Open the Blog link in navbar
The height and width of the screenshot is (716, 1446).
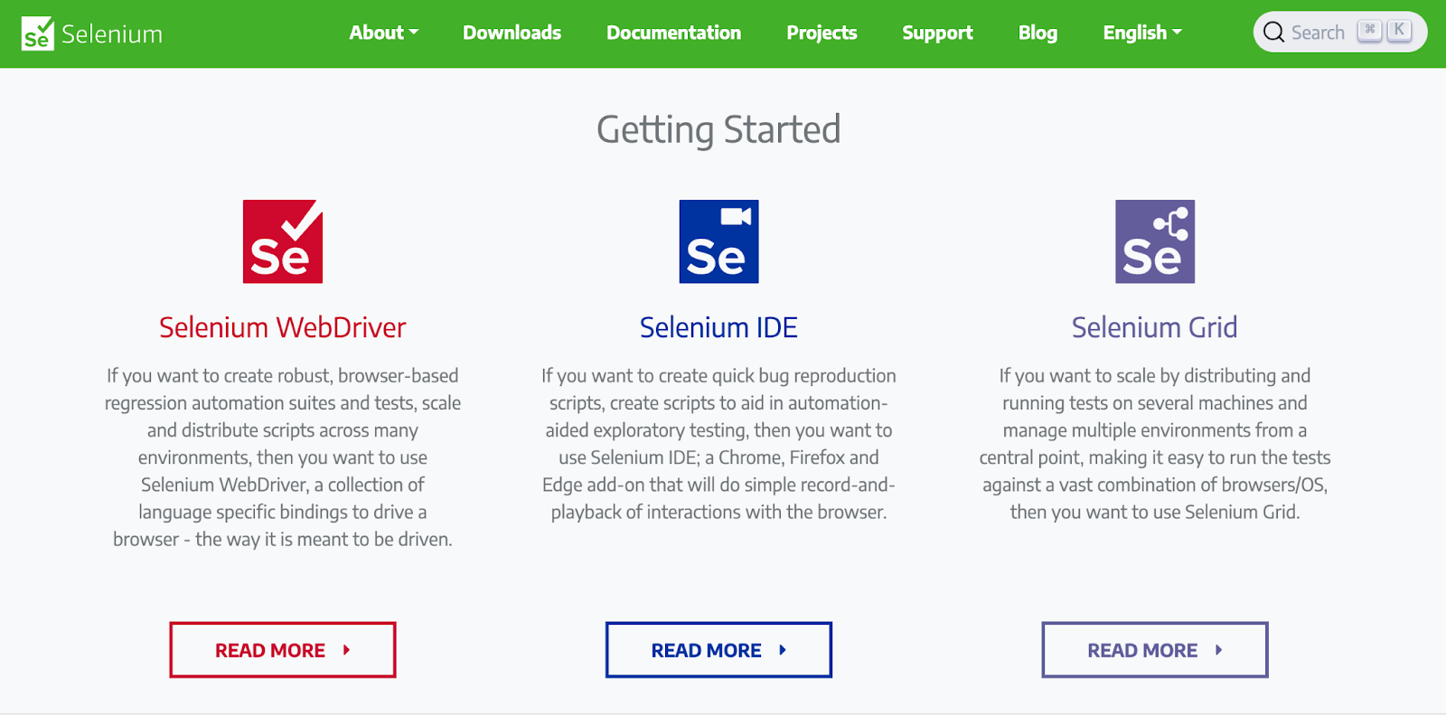[x=1038, y=33]
